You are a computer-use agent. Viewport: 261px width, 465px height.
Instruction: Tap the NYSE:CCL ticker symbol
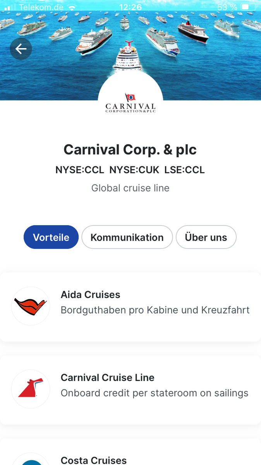tap(80, 170)
